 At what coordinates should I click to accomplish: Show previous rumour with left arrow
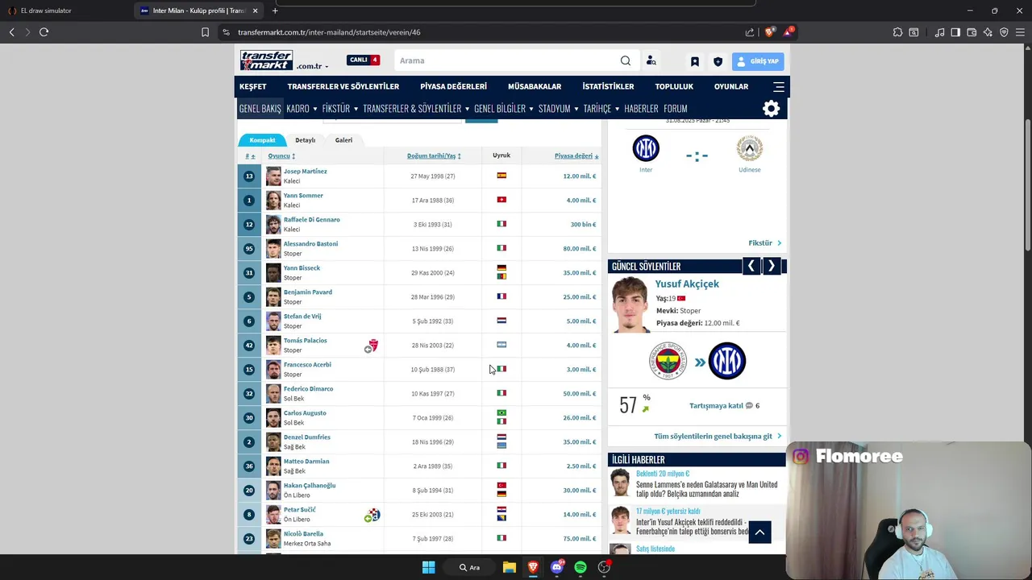click(751, 266)
